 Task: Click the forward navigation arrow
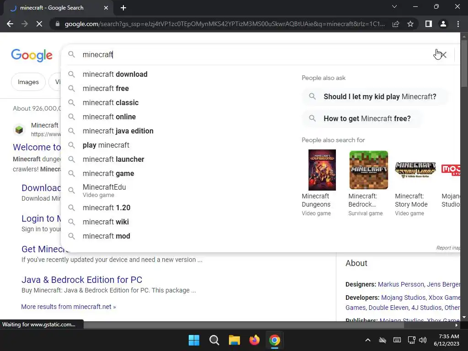[25, 24]
